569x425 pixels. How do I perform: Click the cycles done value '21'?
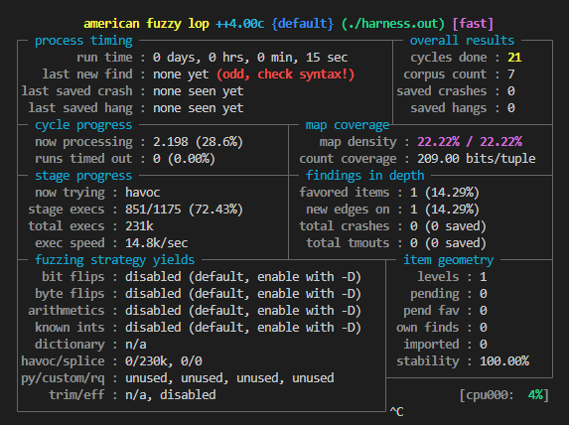(x=514, y=58)
